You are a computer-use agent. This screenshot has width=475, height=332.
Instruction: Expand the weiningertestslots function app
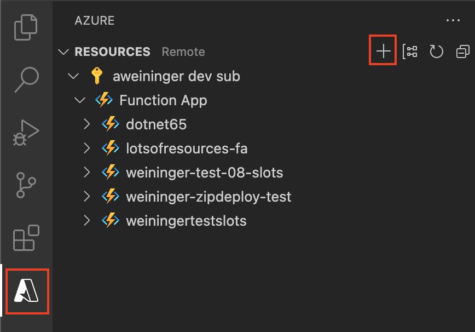click(86, 221)
